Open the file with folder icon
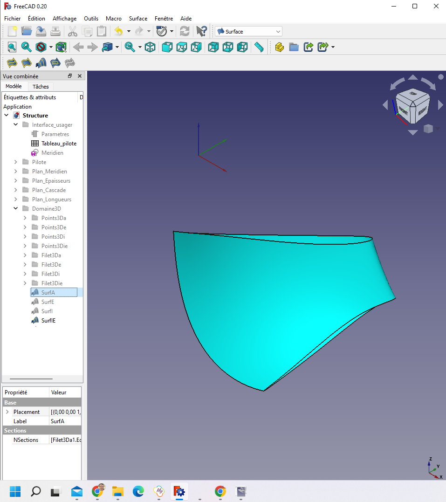Viewport: 446px width, 502px height. point(27,31)
